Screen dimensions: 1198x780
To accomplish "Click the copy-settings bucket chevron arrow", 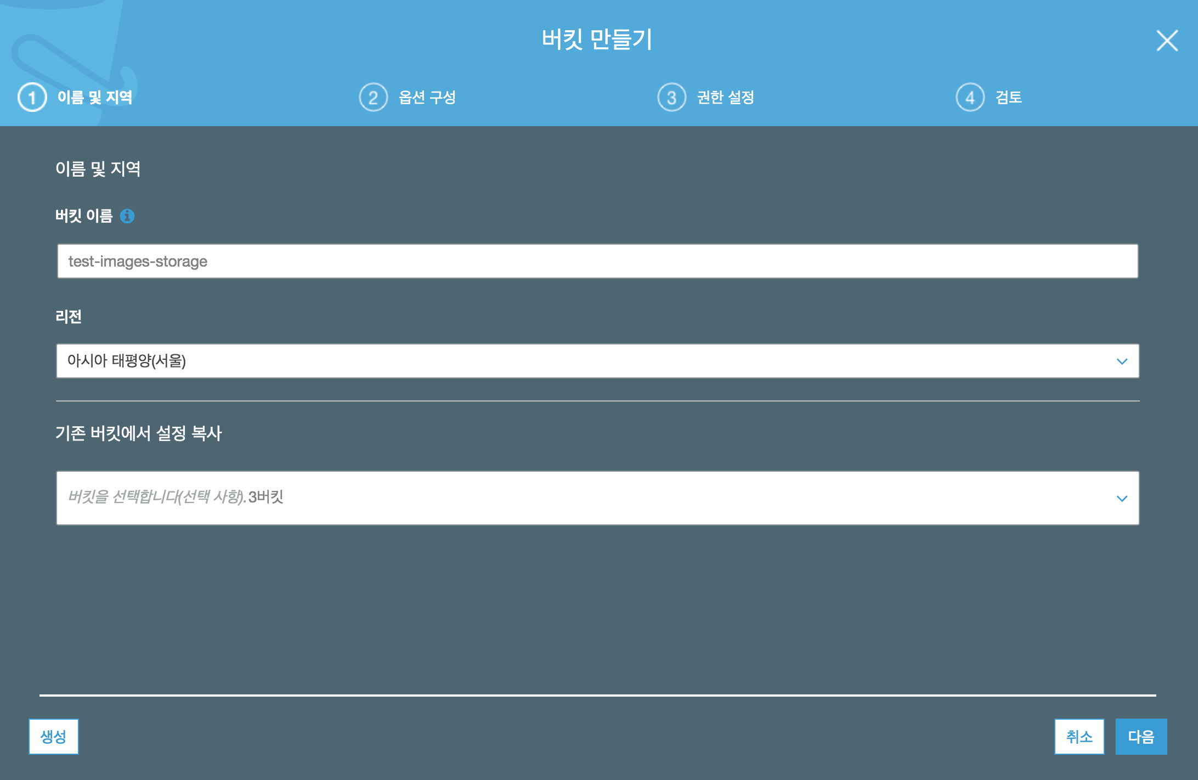I will pyautogui.click(x=1122, y=499).
